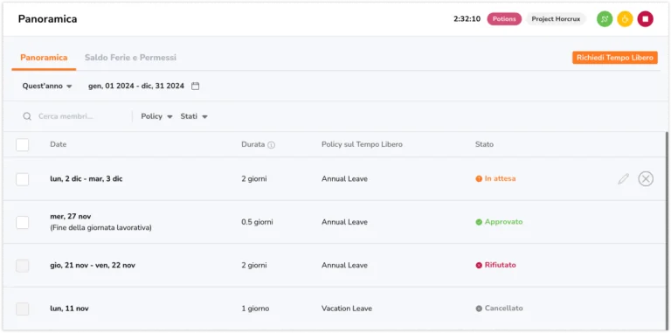
Task: Click the In attesa status text
Action: point(500,179)
